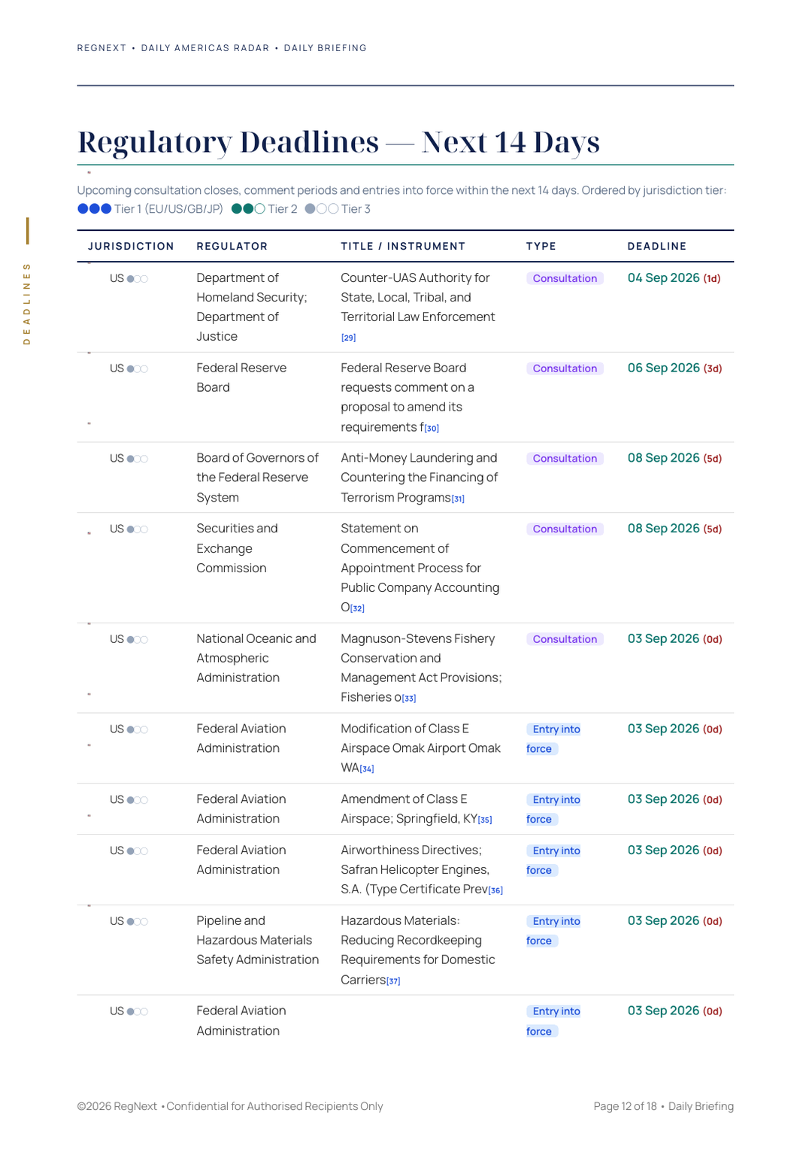This screenshot has height=1149, width=812.
Task: Click the Tier 3 grey dots legend icon
Action: (x=322, y=209)
